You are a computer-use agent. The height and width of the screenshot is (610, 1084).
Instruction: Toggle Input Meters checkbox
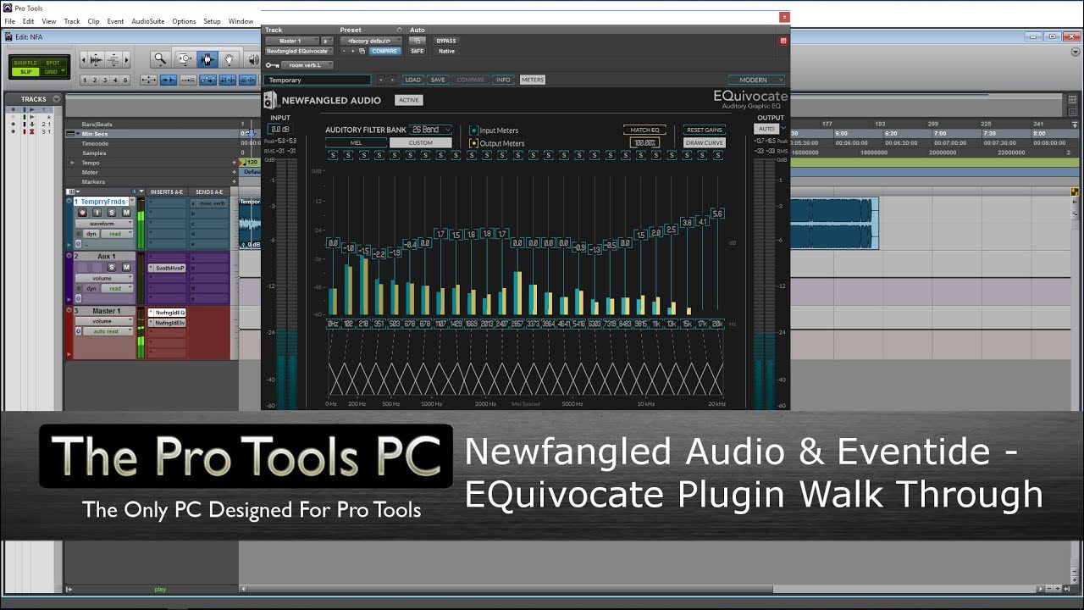[x=473, y=130]
